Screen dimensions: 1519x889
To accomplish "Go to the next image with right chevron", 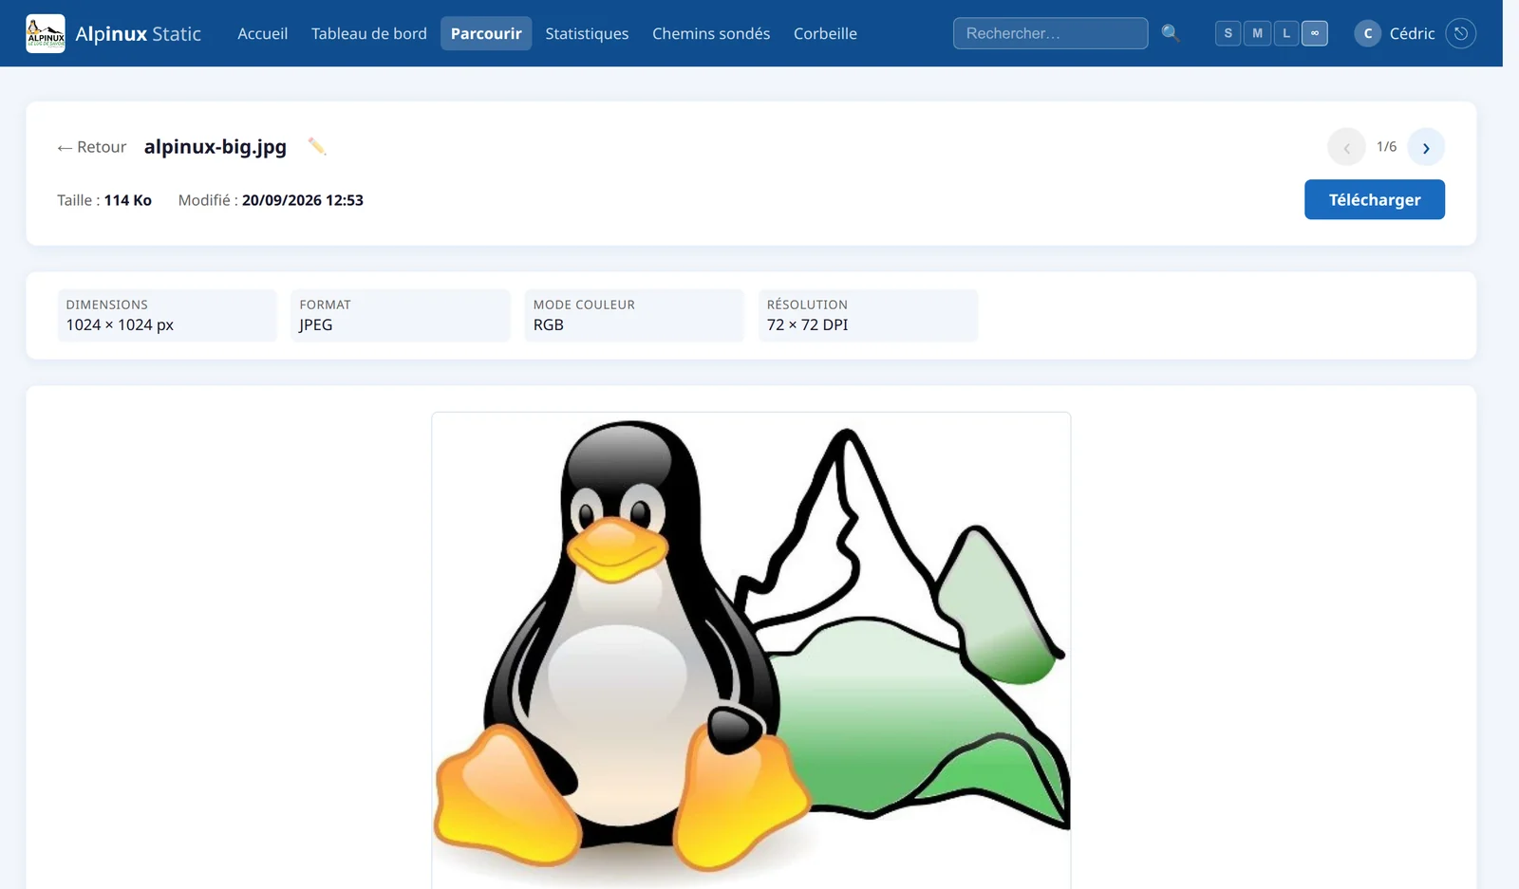I will click(1426, 147).
